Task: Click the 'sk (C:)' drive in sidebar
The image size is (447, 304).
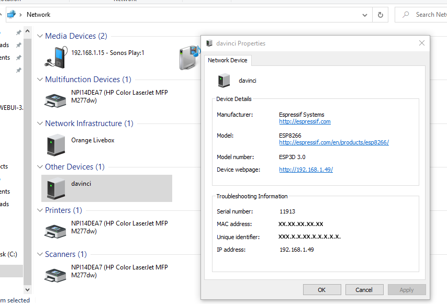Action: [8, 254]
